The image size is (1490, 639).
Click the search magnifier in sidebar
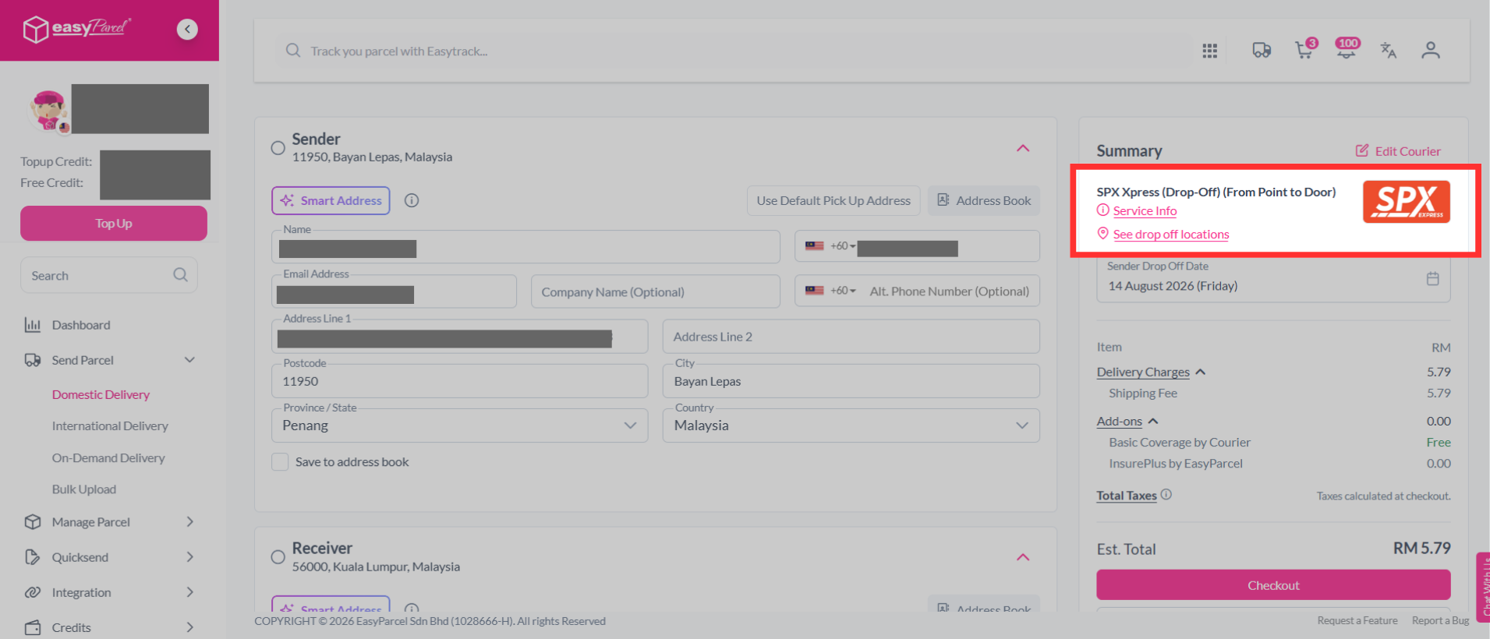click(x=180, y=275)
